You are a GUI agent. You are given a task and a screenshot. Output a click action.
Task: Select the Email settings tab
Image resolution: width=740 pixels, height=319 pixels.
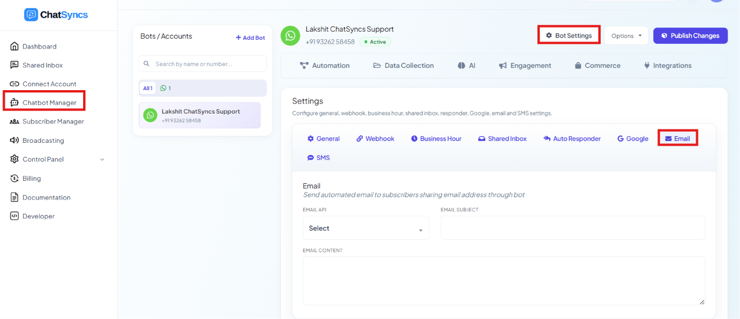point(678,139)
